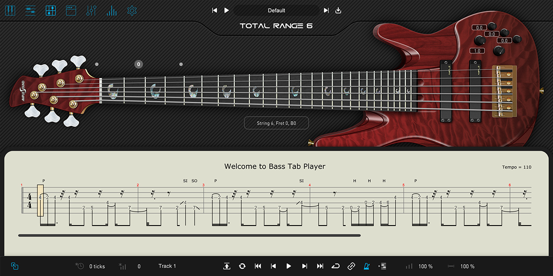The image size is (553, 276).
Task: Click the zoom width 100 % value
Action: pyautogui.click(x=467, y=267)
